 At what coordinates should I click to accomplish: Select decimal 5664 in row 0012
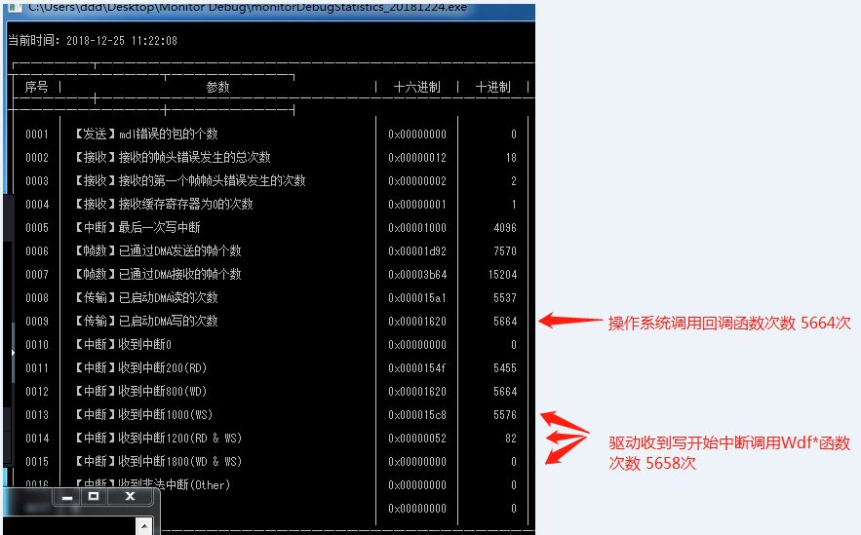[505, 391]
